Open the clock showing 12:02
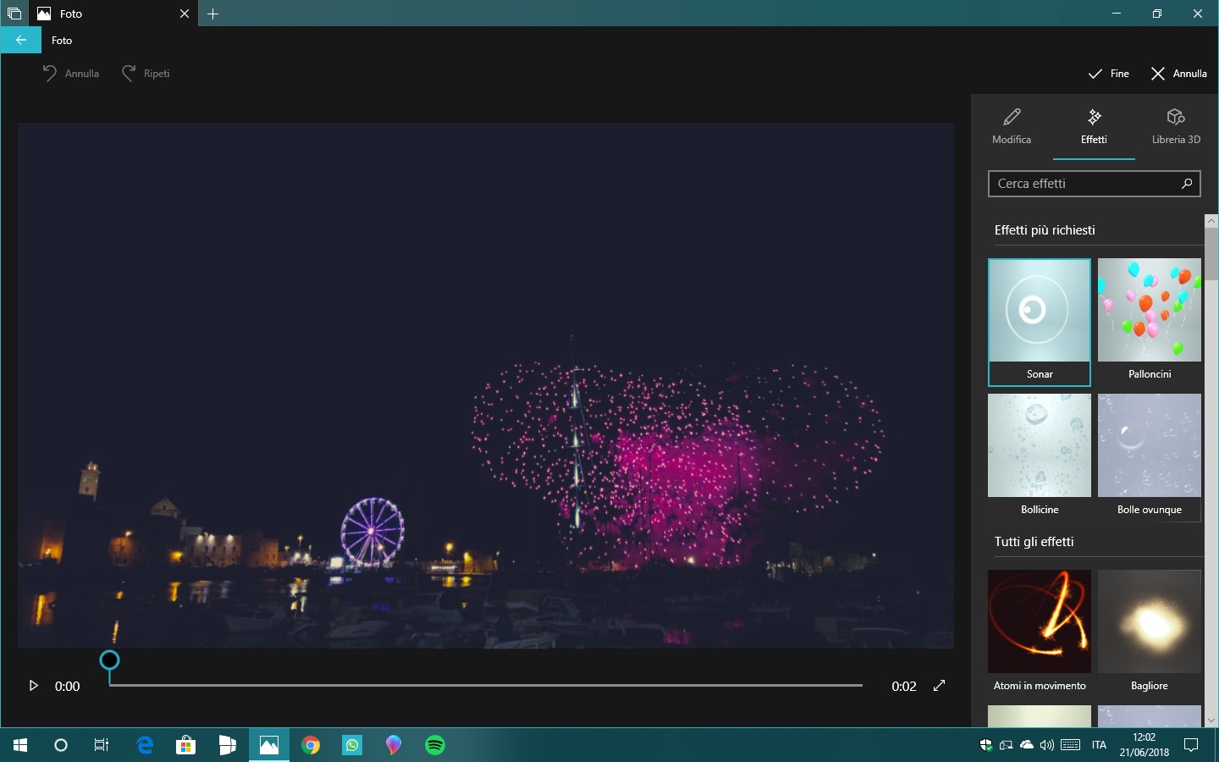The width and height of the screenshot is (1219, 762). [1144, 745]
